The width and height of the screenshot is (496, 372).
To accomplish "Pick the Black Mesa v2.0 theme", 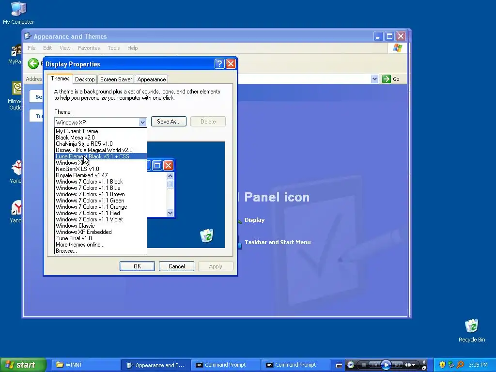I will point(101,137).
